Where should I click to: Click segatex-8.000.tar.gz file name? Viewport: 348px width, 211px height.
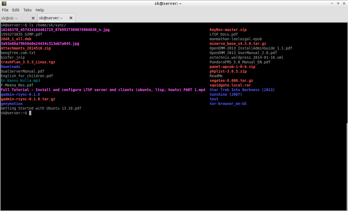click(231, 80)
